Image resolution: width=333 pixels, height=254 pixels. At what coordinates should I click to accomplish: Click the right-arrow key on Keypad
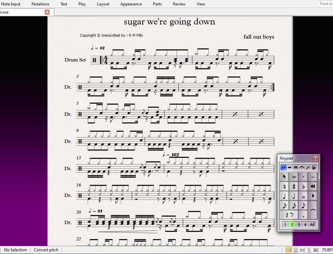tap(313, 196)
